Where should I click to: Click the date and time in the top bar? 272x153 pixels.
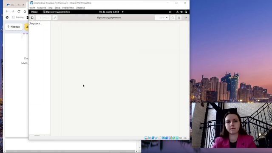tap(109, 12)
